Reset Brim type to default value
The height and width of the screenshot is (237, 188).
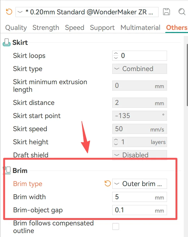108,184
